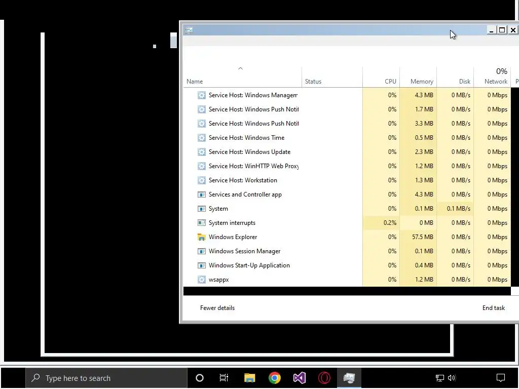Viewport: 519px width, 389px height.
Task: Click the gear icon beside Service Host: WinHTTP Web Proxy
Action: coord(201,166)
